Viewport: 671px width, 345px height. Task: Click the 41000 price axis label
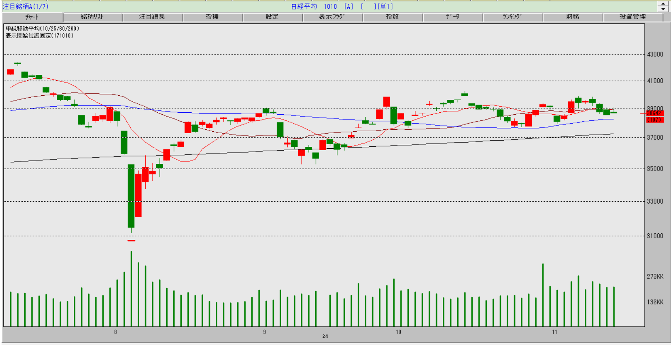click(x=655, y=81)
